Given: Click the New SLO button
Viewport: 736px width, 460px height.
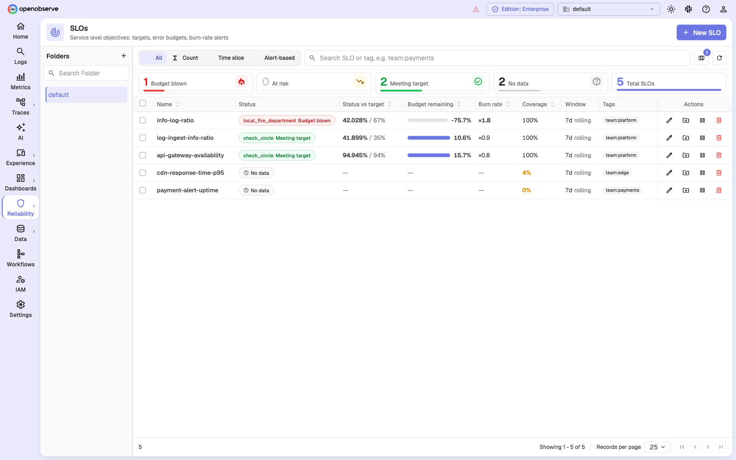Looking at the screenshot, I should pyautogui.click(x=701, y=33).
